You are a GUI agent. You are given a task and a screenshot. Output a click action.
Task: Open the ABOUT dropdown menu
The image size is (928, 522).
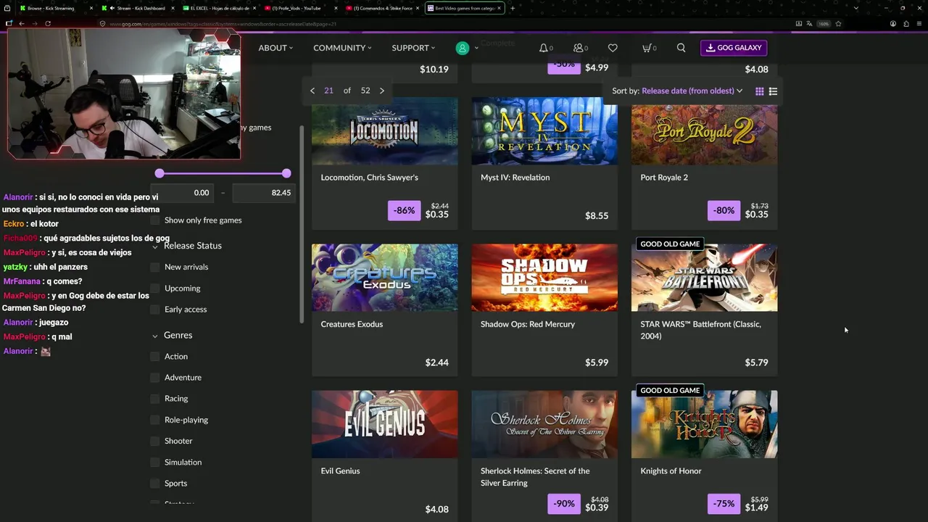(x=275, y=48)
